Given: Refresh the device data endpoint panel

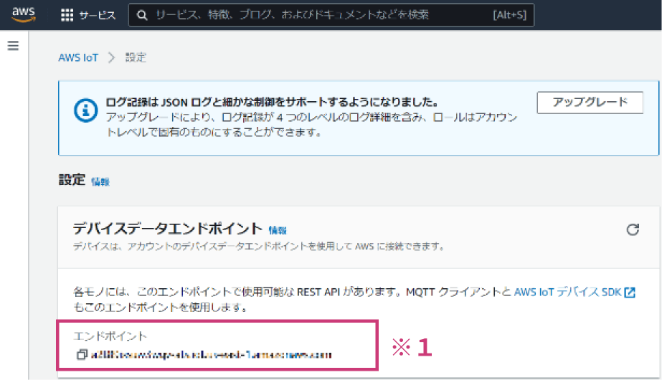Looking at the screenshot, I should coord(633,229).
